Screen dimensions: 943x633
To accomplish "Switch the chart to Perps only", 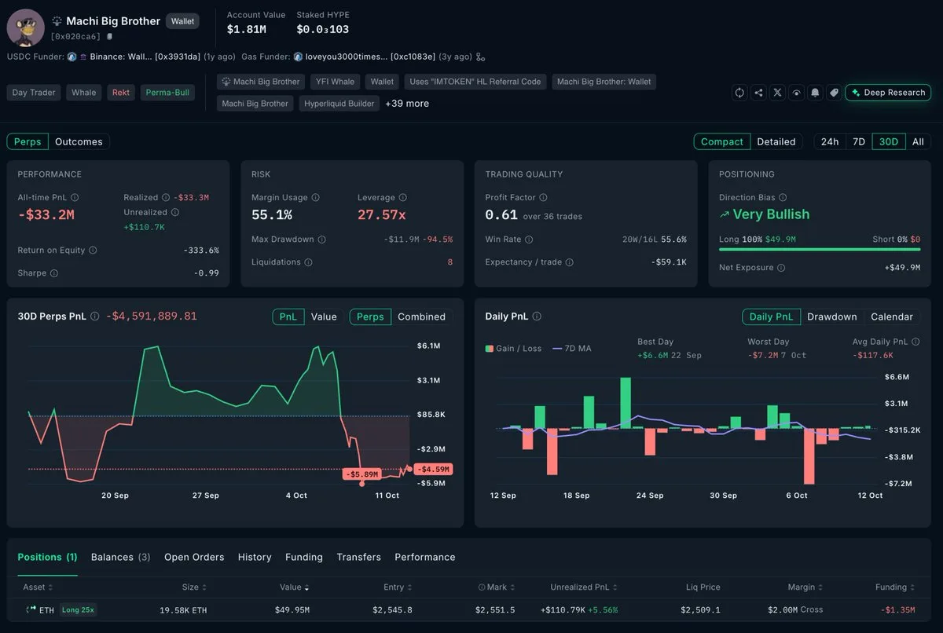I will [370, 317].
